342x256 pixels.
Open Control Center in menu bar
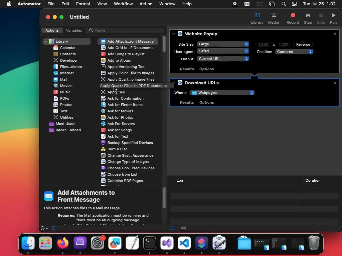tap(295, 4)
